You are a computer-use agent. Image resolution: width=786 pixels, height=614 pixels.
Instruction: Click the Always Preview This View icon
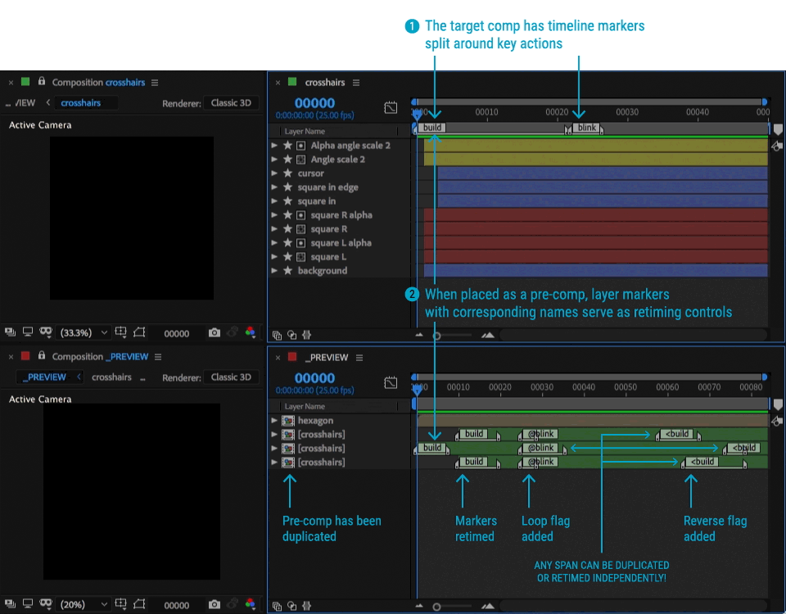(11, 333)
